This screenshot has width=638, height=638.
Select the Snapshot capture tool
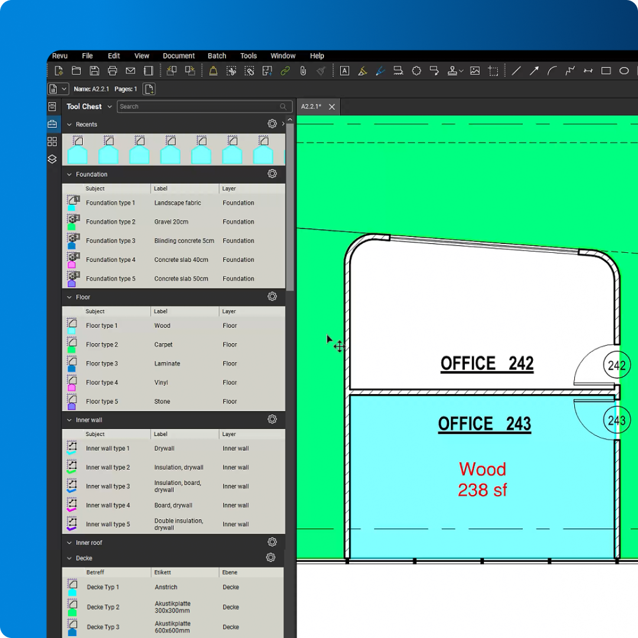[494, 70]
